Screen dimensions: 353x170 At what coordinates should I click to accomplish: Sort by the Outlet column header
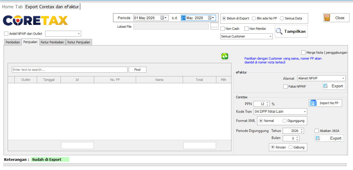click(x=26, y=80)
